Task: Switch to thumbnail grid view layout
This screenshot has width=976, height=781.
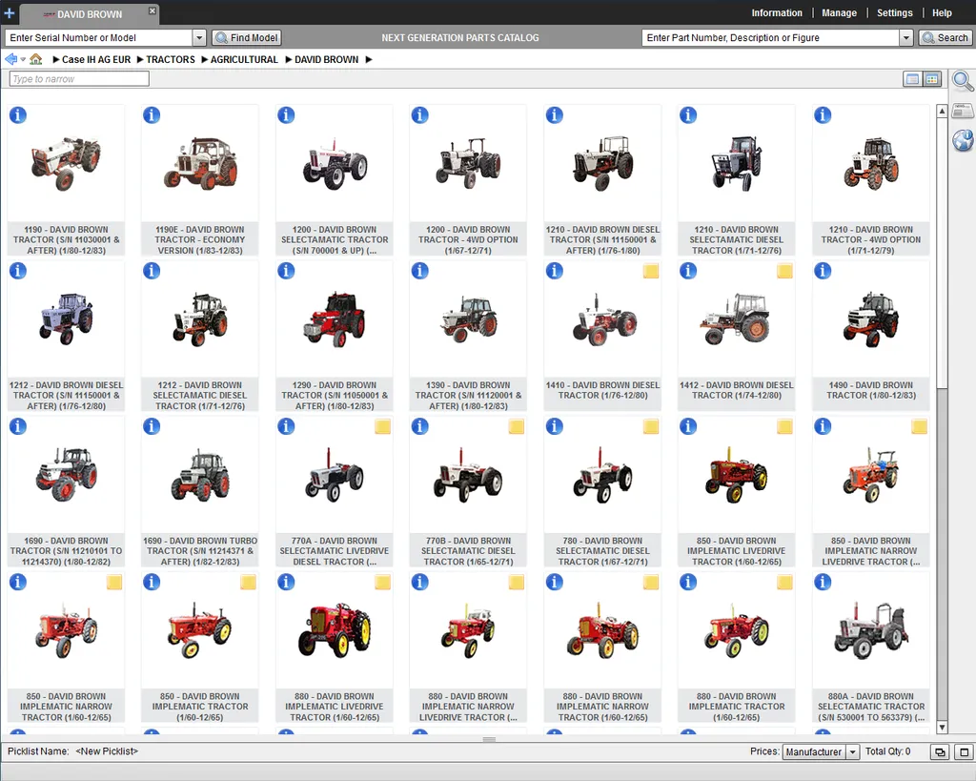Action: 932,79
